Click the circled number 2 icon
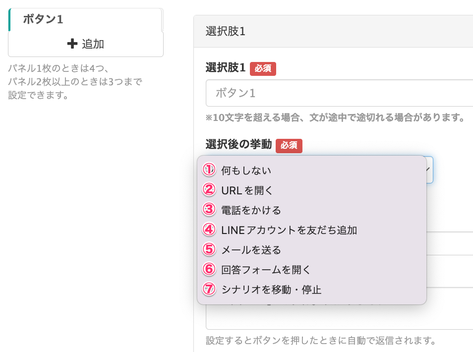473x352 pixels. pos(209,190)
